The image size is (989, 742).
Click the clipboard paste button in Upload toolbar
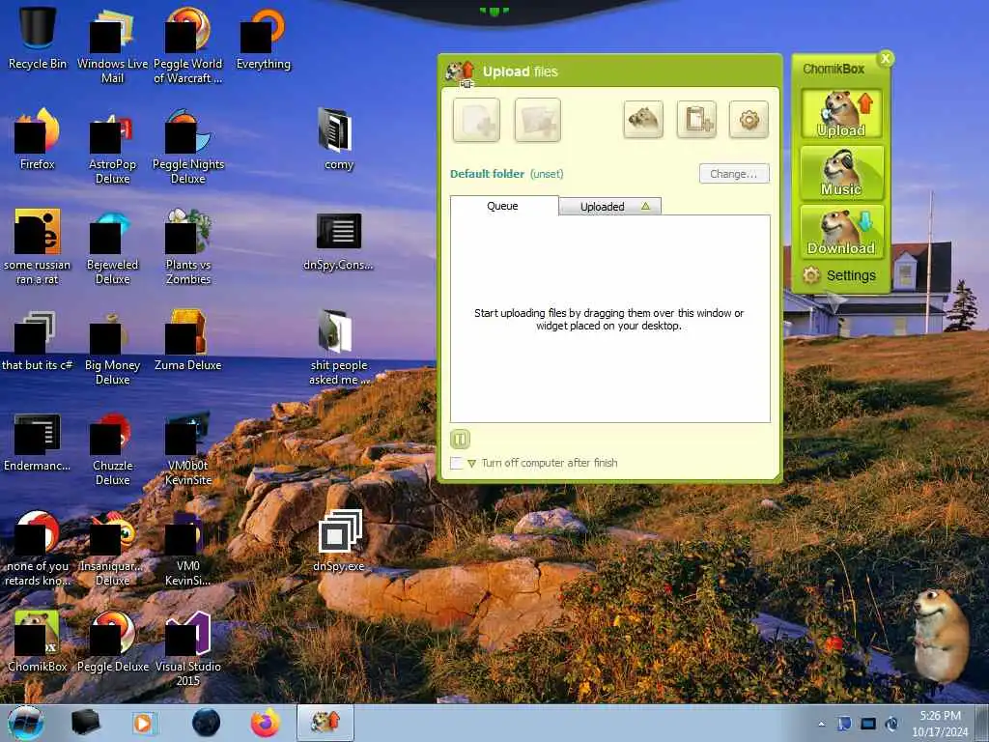point(696,119)
